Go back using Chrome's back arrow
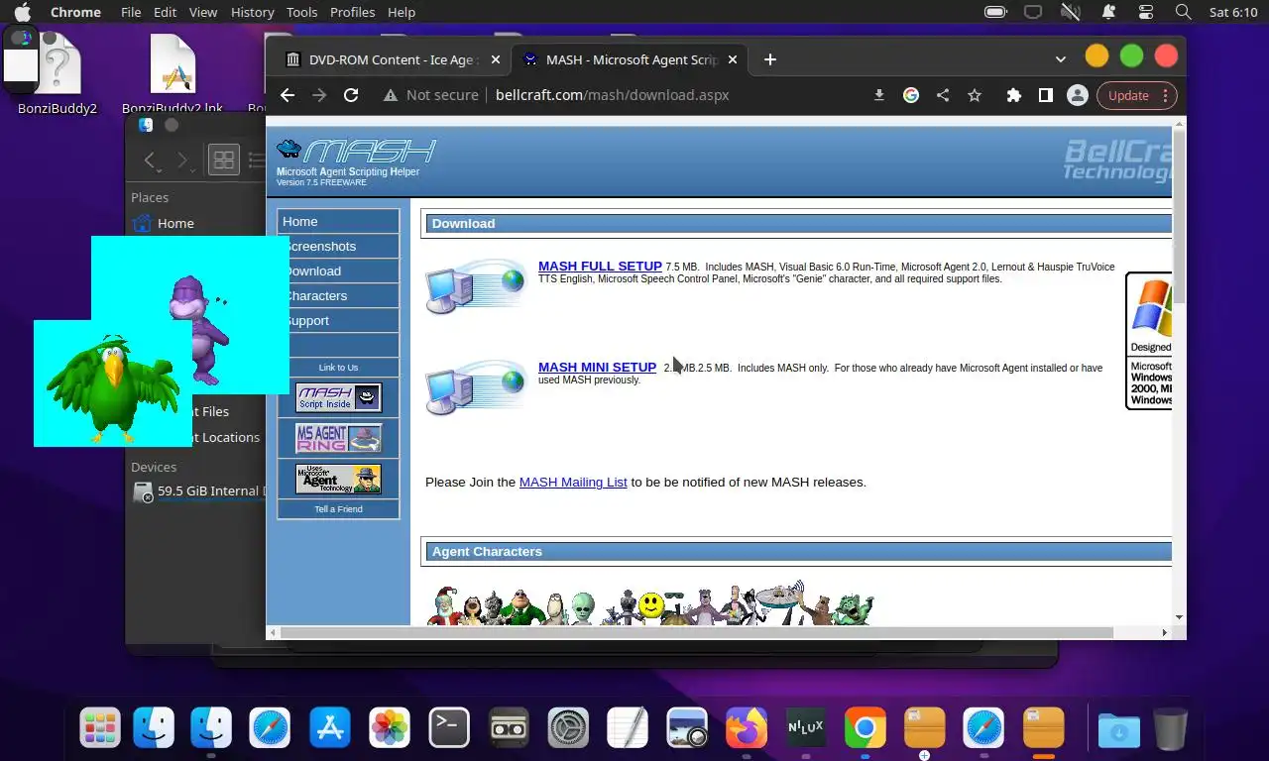1269x761 pixels. pyautogui.click(x=288, y=95)
